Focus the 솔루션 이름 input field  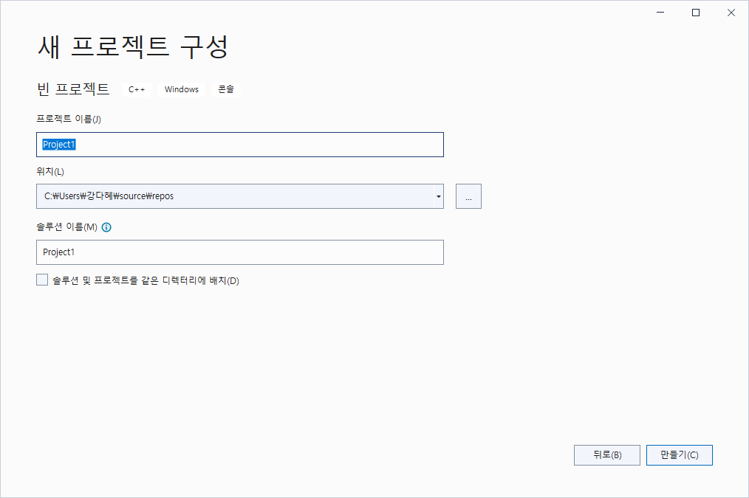pos(240,252)
